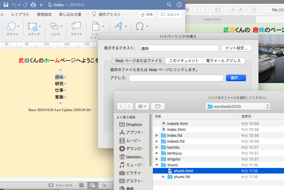This screenshot has width=284, height=190.
Task: Click the address input field
Action: pos(176,78)
